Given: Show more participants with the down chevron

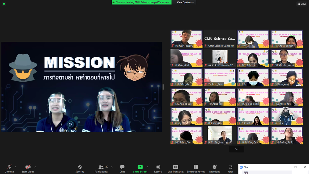Looking at the screenshot, I should 237,149.
